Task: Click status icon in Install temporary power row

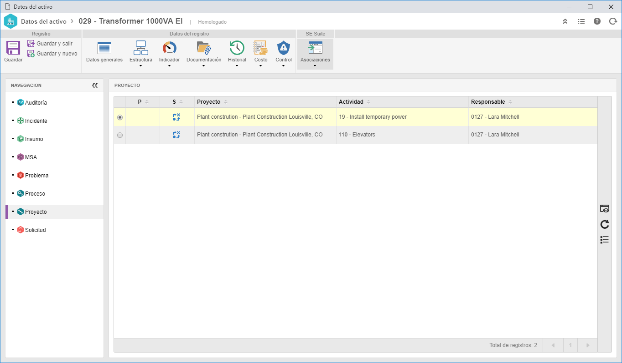Action: click(x=176, y=117)
